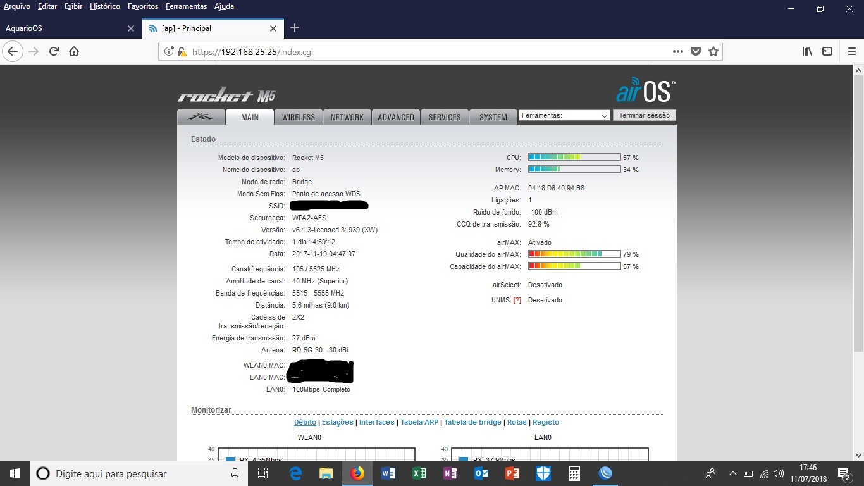
Task: Open the browser home page
Action: tap(74, 52)
